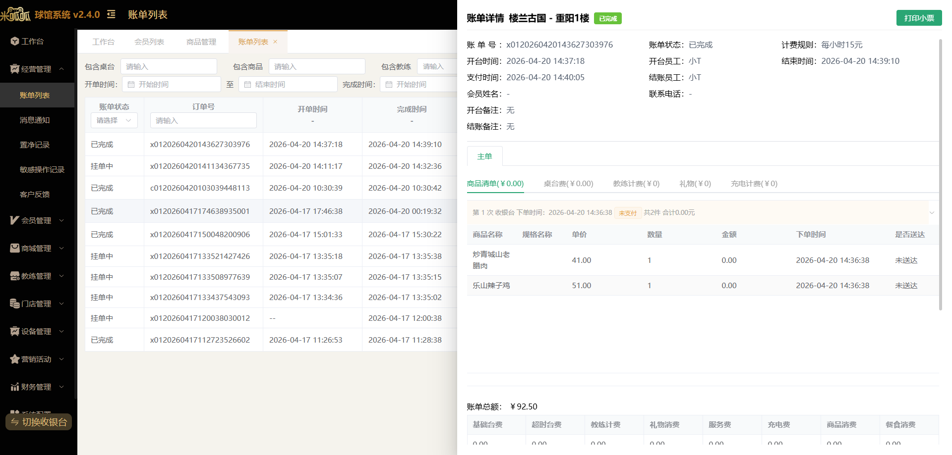The width and height of the screenshot is (952, 455).
Task: Open the 账单状态 请选择 dropdown
Action: click(114, 120)
